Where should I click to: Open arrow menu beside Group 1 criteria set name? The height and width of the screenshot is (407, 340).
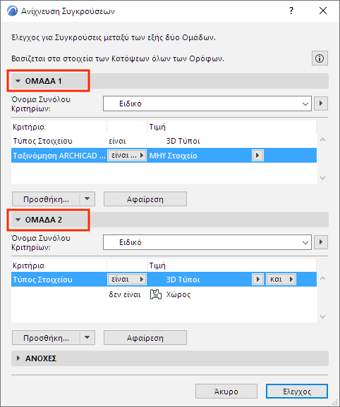(321, 104)
